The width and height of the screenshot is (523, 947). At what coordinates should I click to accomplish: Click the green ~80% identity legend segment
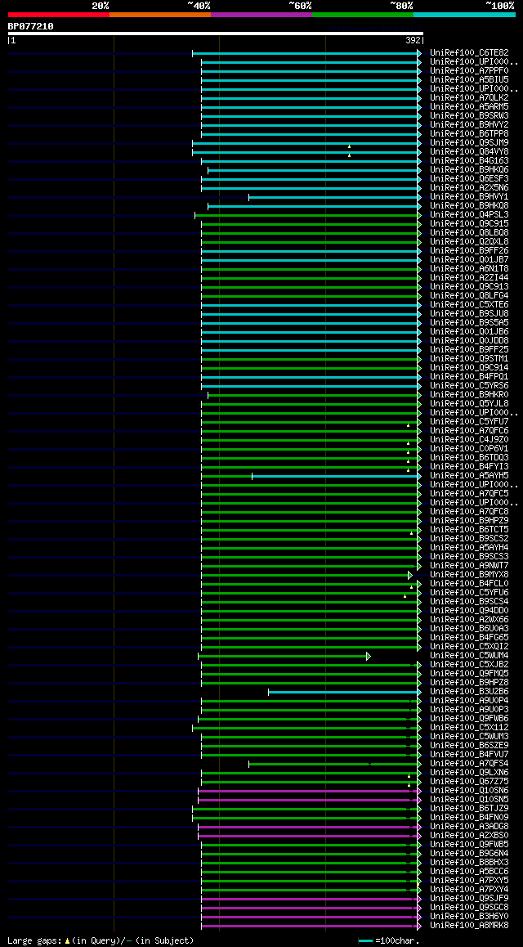363,14
